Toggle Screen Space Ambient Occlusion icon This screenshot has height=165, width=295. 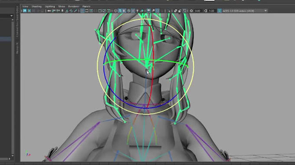click(148, 11)
